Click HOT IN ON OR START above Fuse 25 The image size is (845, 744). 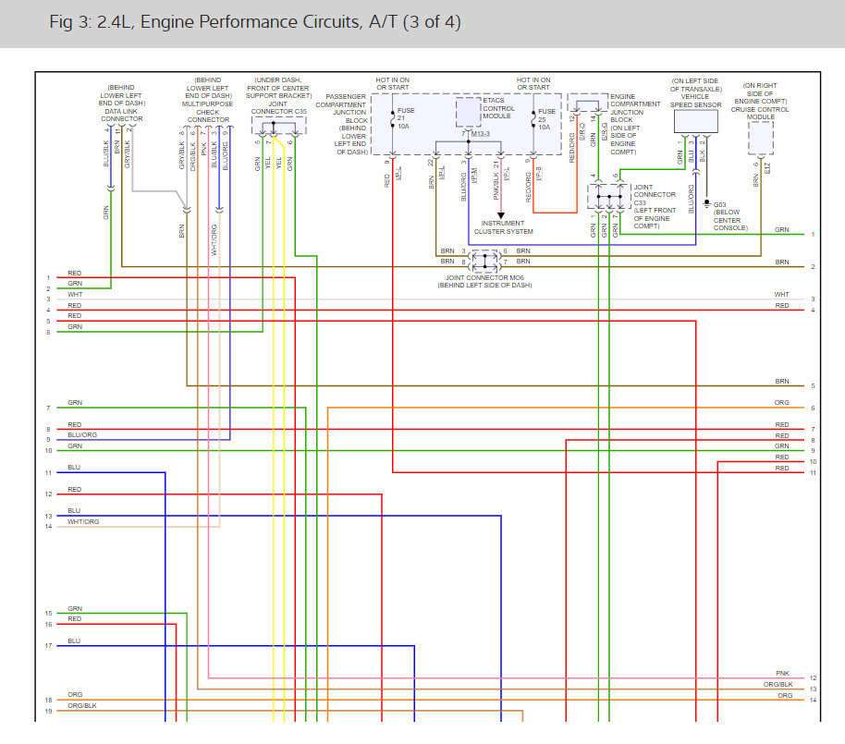533,83
